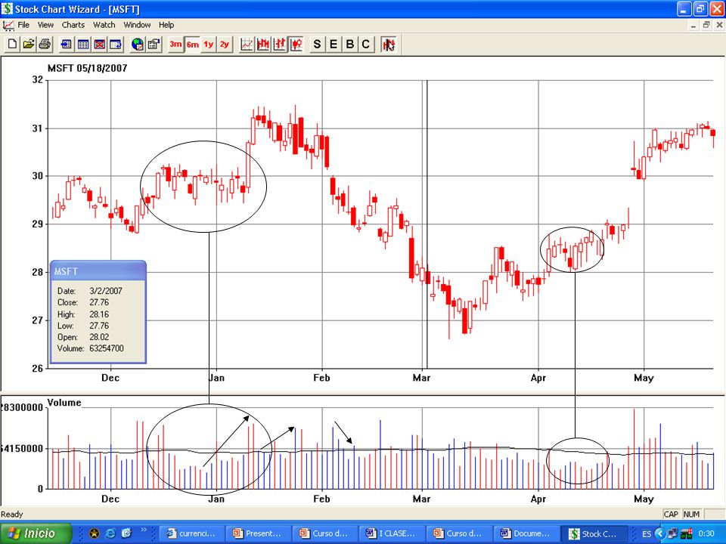The image size is (726, 544).
Task: Click the document icon left of File
Action: coord(8,25)
